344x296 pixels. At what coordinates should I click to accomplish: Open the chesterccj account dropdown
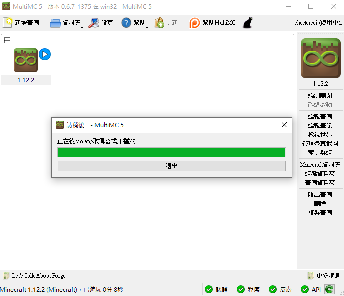[x=318, y=23]
